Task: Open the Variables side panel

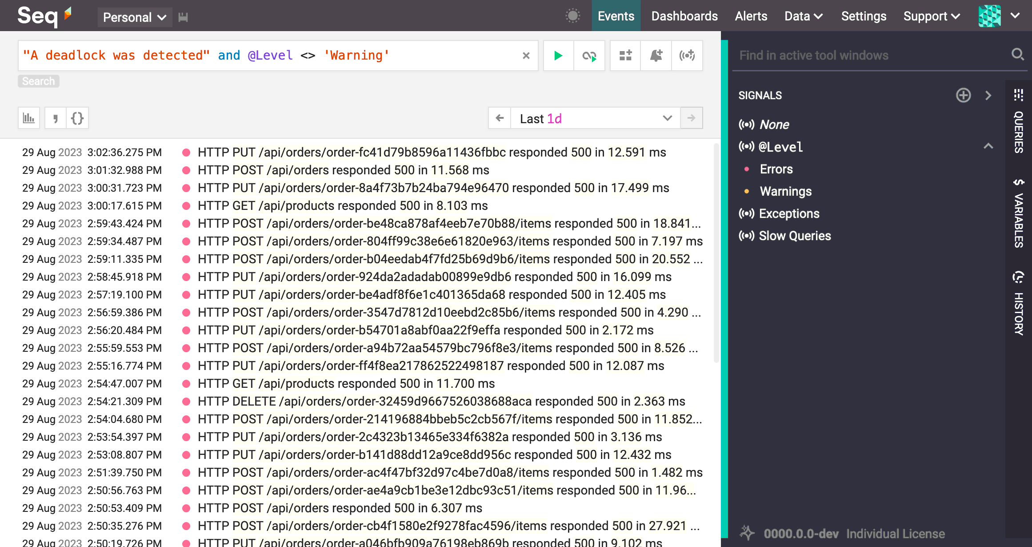Action: tap(1018, 213)
